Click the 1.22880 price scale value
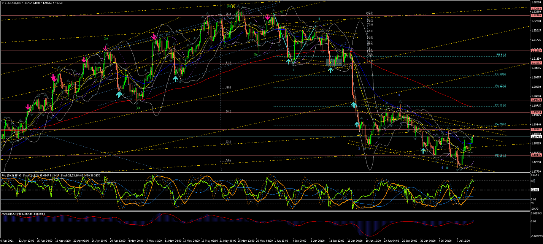Image resolution: width=543 pixels, height=244 pixels. click(536, 2)
